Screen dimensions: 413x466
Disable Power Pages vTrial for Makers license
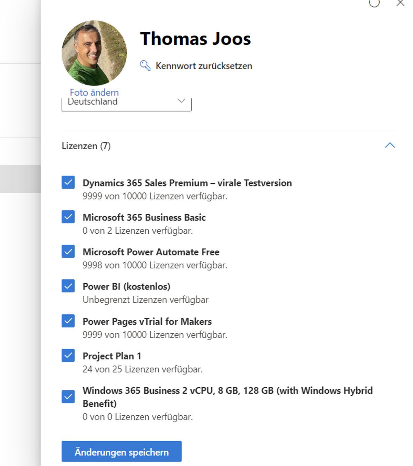pos(68,321)
